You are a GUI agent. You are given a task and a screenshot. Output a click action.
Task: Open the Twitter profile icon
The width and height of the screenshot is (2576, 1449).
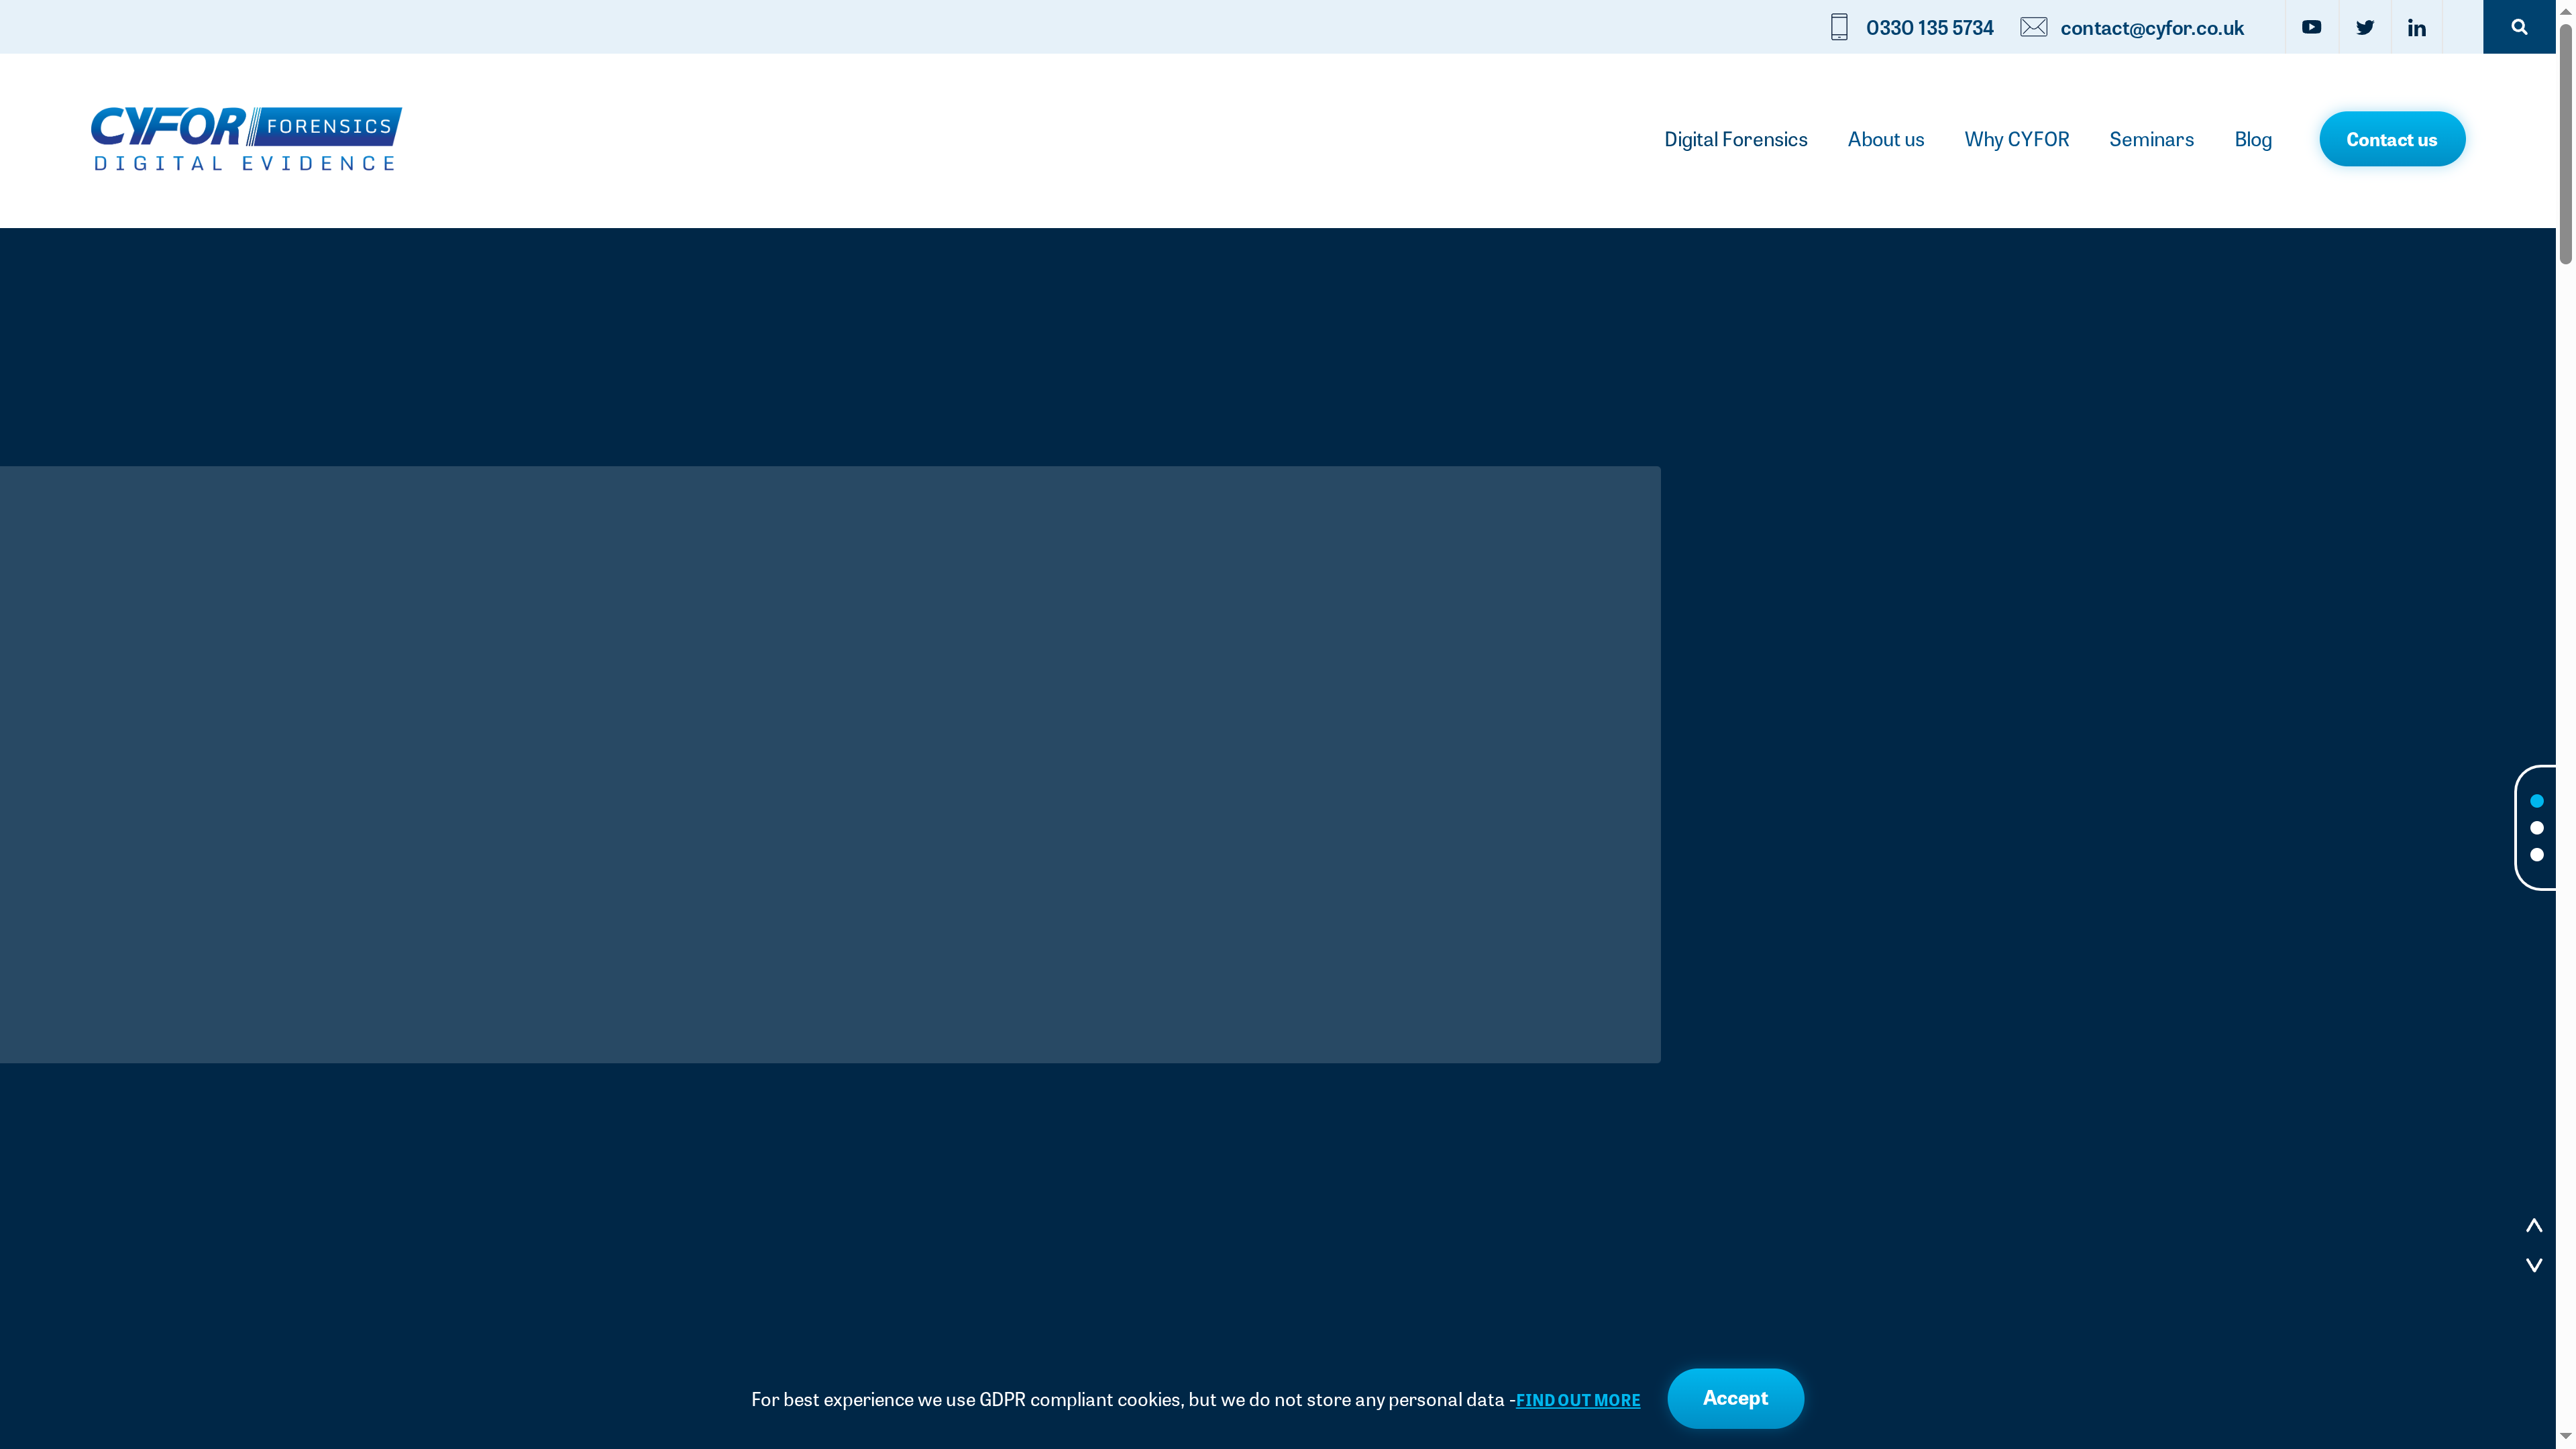click(x=2365, y=27)
